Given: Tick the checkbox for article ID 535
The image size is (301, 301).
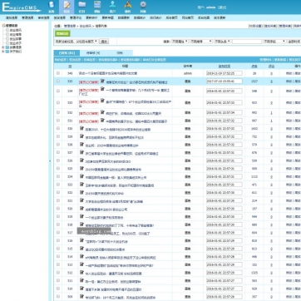Looking at the screenshot, I should (x=58, y=81).
